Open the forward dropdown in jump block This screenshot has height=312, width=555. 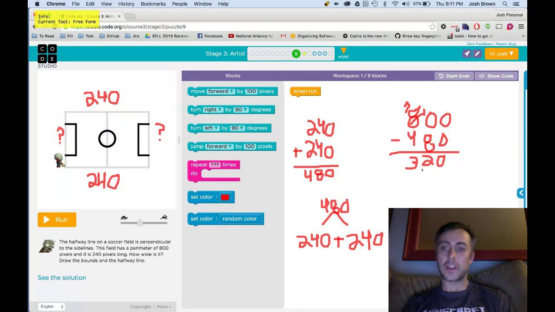(x=219, y=146)
